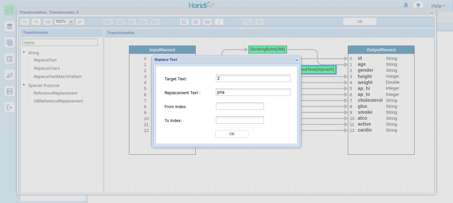The width and height of the screenshot is (453, 203).
Task: Click the OutputRecord header
Action: pyautogui.click(x=381, y=50)
